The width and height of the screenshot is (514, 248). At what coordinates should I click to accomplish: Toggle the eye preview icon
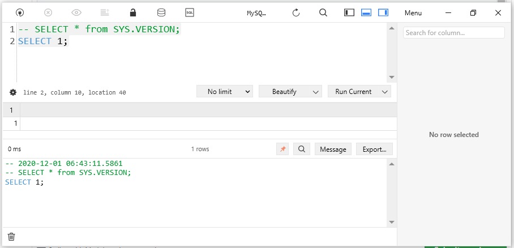click(x=76, y=12)
